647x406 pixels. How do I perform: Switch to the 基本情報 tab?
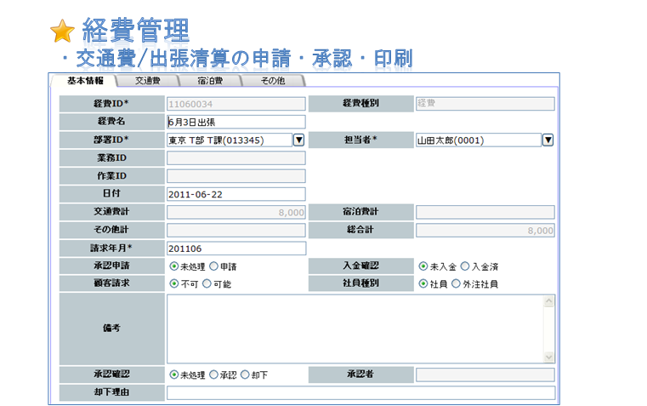85,81
